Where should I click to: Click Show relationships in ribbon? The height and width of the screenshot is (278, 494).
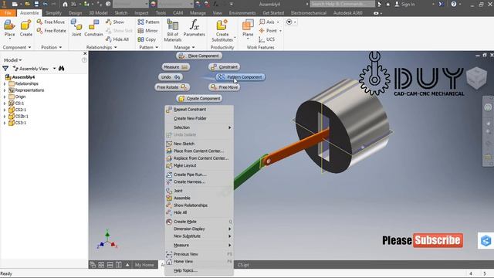click(115, 22)
